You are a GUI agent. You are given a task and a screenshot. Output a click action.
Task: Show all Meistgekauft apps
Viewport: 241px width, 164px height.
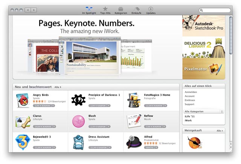click(220, 131)
